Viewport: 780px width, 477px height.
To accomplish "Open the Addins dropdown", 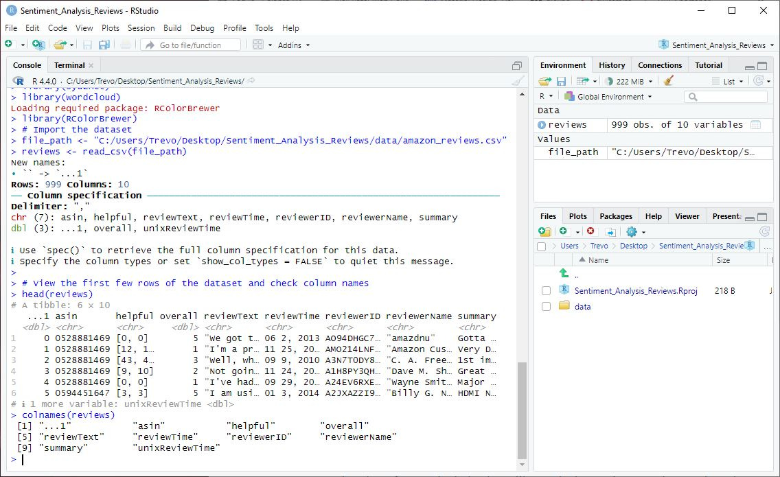I will pyautogui.click(x=293, y=45).
